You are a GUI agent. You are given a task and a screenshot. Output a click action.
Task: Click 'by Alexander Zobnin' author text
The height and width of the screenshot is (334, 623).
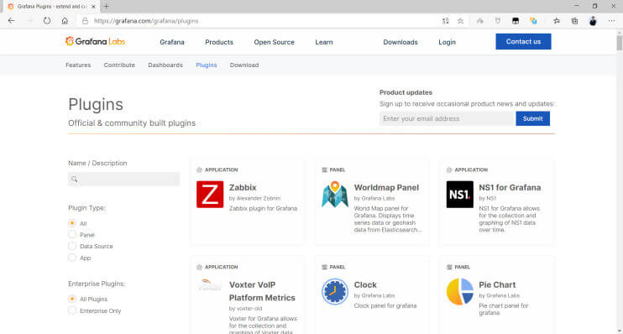coord(254,198)
